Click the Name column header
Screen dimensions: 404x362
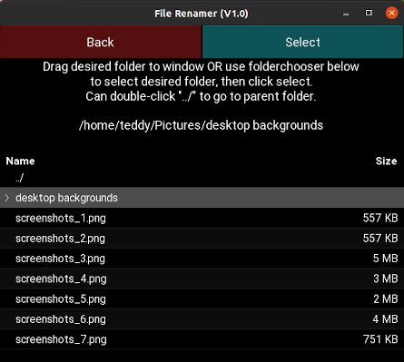pyautogui.click(x=20, y=161)
